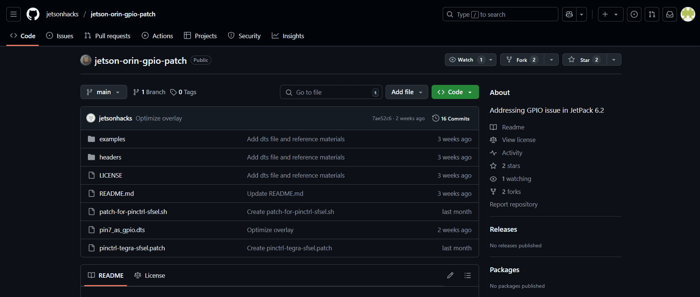Open the Copilot chat icon
The width and height of the screenshot is (700, 297).
tap(569, 14)
